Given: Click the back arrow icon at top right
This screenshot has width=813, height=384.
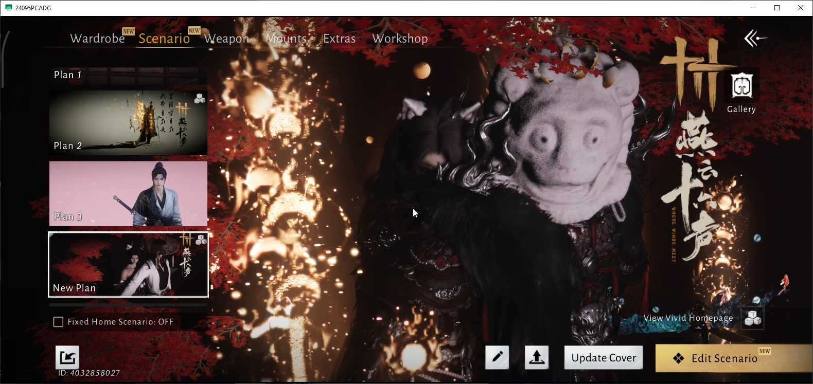Looking at the screenshot, I should (x=755, y=38).
